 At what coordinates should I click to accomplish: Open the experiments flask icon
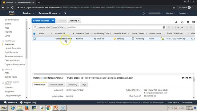tap(176, 22)
